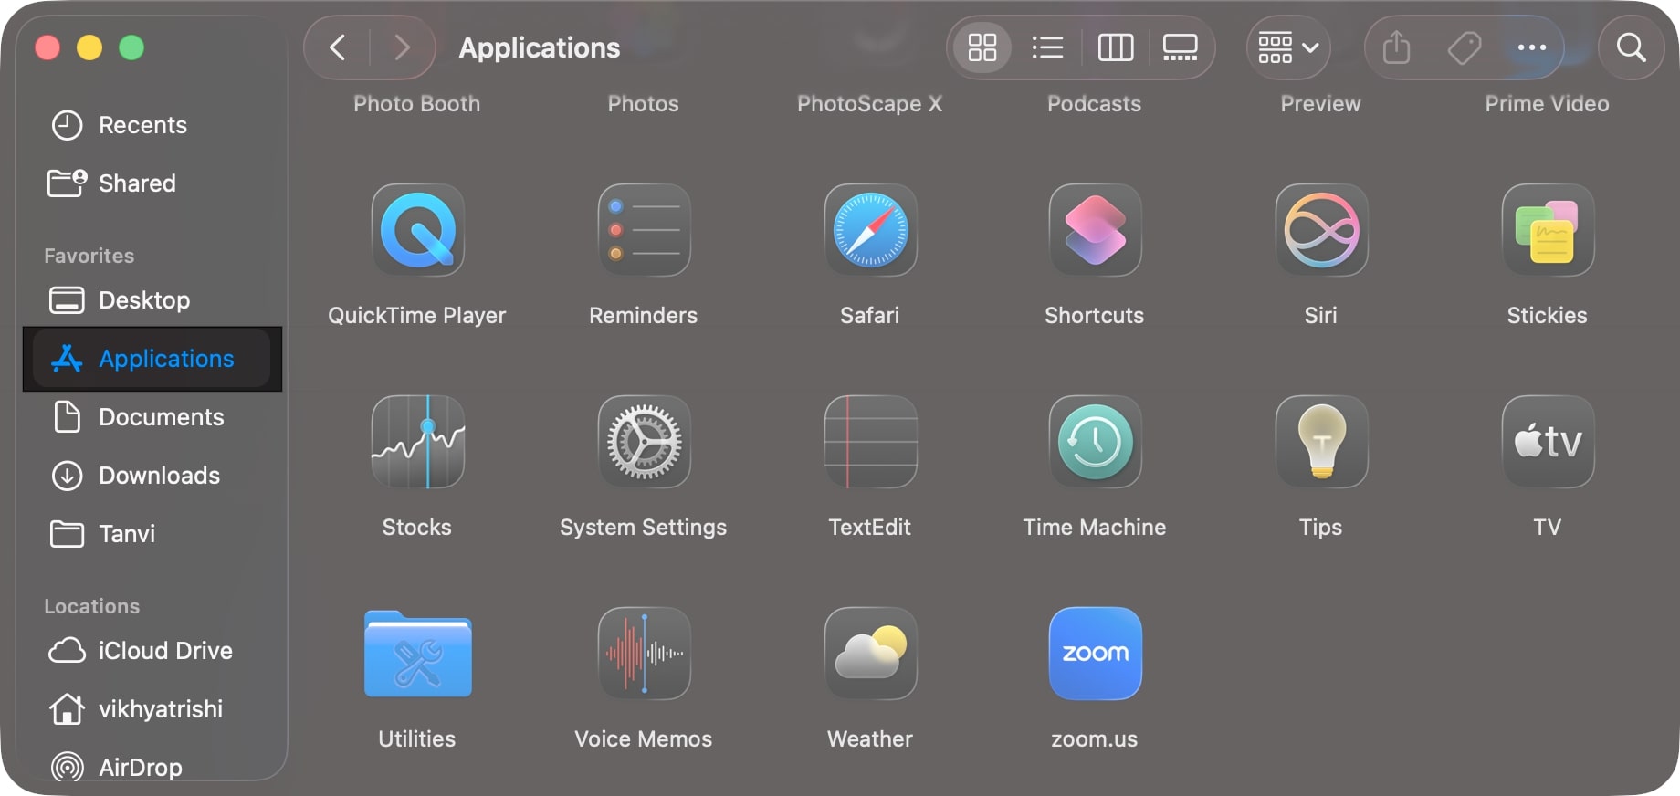Switch to gallery view

[x=1180, y=47]
